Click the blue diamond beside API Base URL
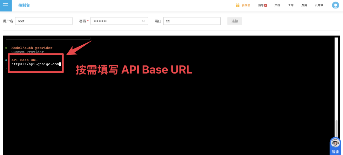 coord(6,60)
